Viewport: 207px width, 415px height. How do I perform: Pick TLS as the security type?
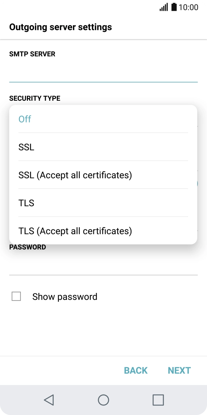(x=26, y=203)
